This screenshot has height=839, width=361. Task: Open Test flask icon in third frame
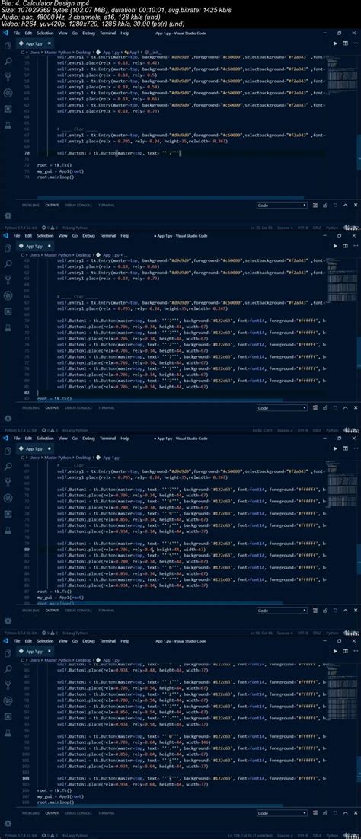point(8,529)
